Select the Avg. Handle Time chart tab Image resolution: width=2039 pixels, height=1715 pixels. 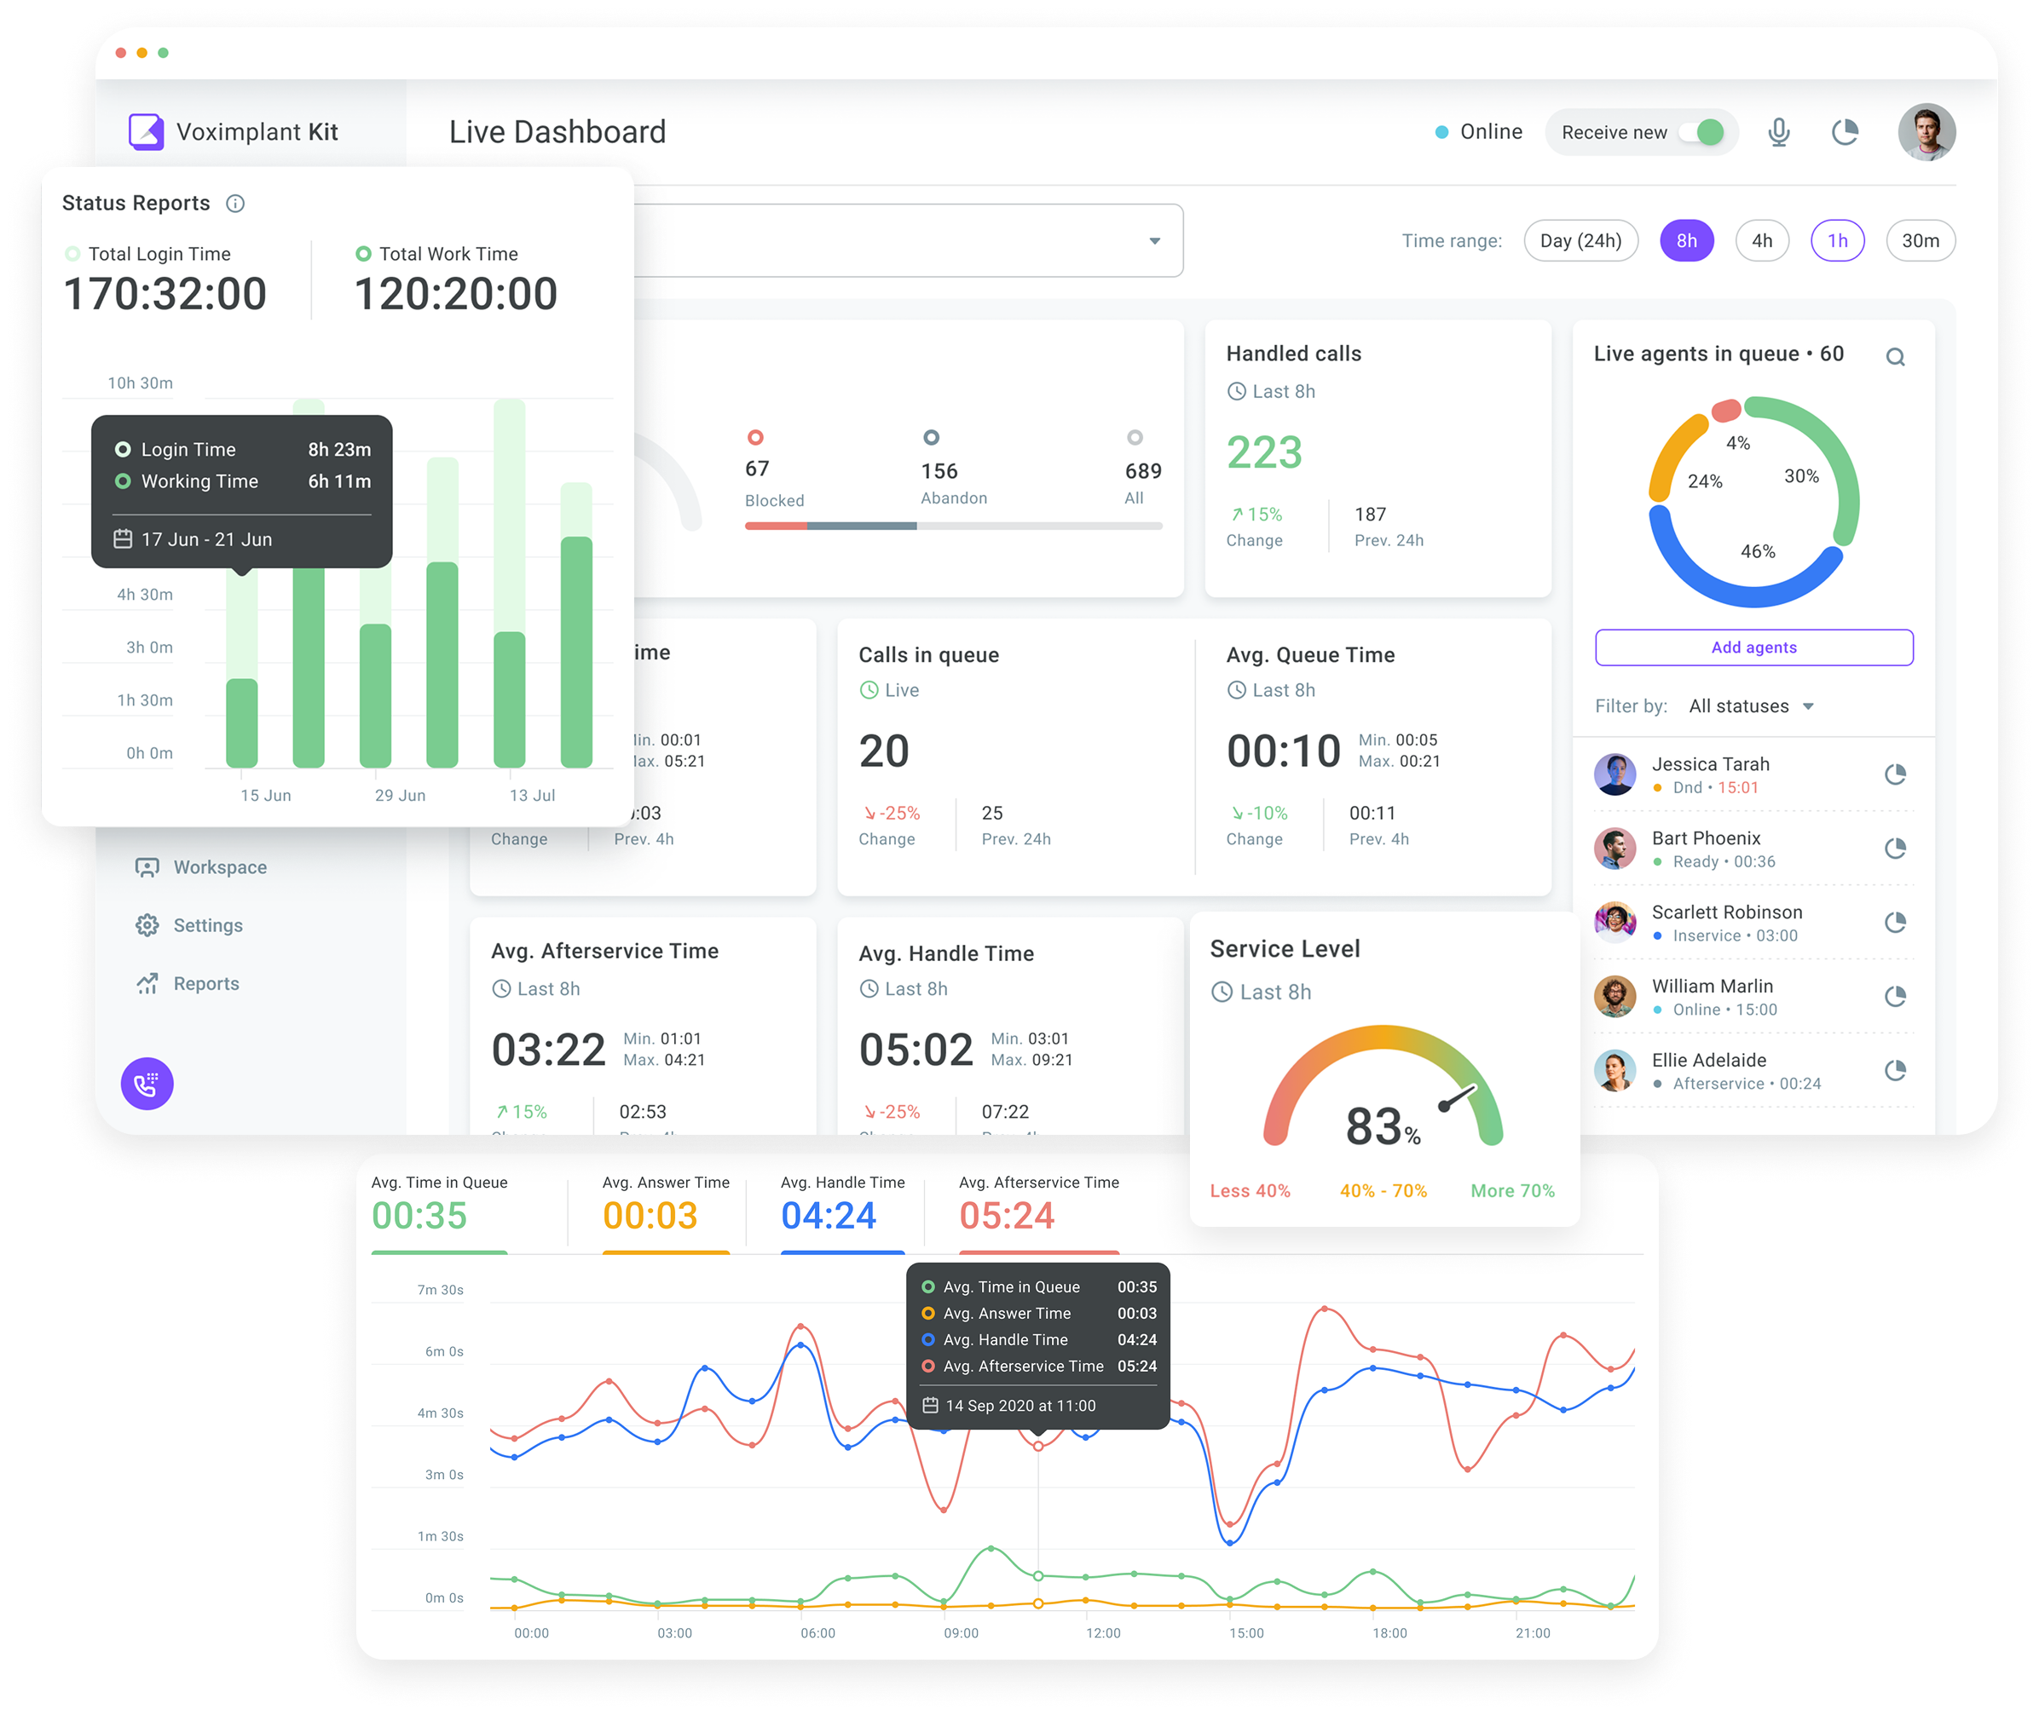coord(842,1213)
